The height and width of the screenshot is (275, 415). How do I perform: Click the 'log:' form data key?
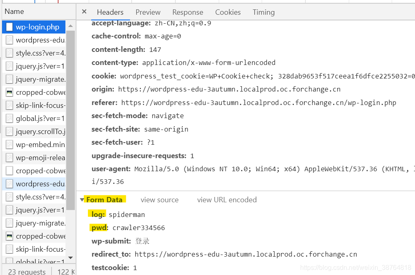tap(98, 215)
